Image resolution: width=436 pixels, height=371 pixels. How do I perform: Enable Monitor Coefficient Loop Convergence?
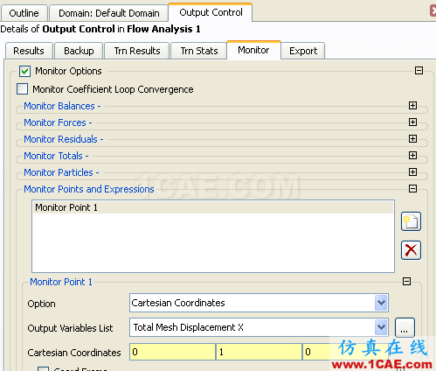coord(23,89)
